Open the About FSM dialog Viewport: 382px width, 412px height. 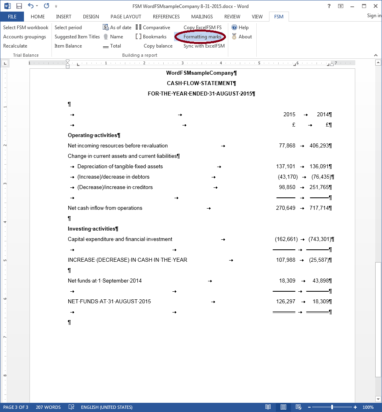point(241,37)
